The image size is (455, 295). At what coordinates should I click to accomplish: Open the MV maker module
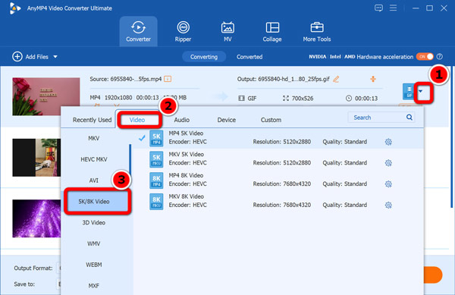click(x=227, y=31)
